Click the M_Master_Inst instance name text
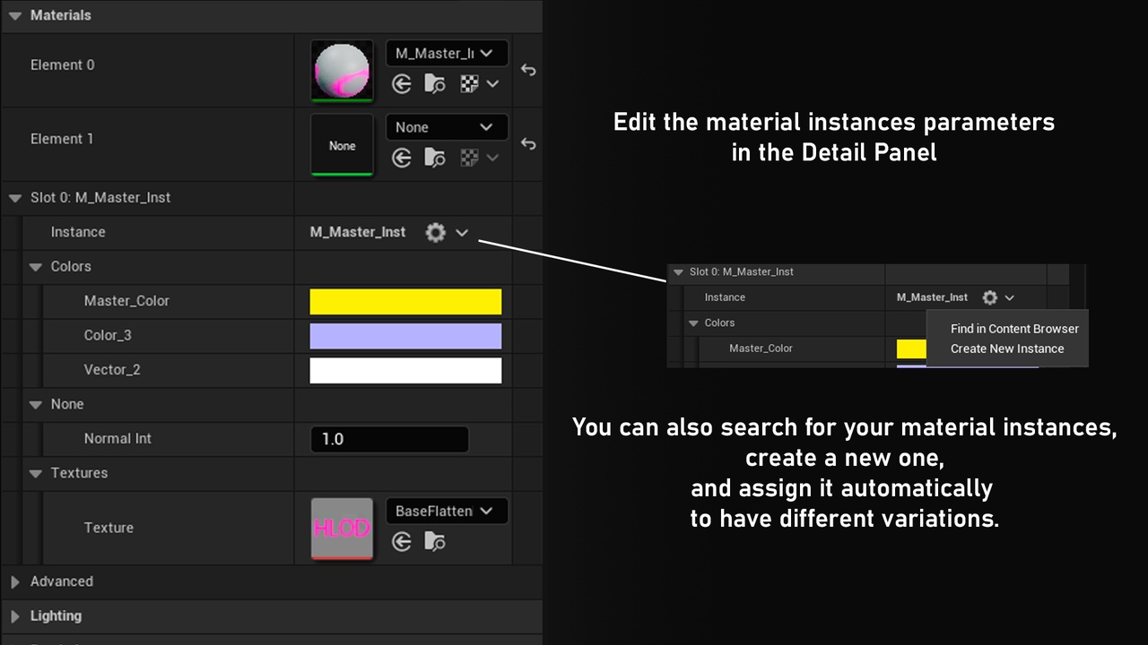 click(x=358, y=232)
